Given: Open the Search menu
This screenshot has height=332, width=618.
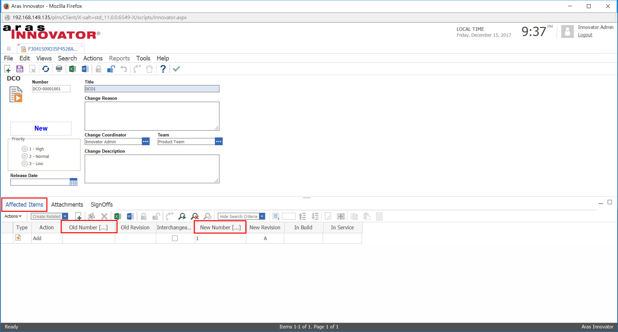Looking at the screenshot, I should pyautogui.click(x=68, y=58).
